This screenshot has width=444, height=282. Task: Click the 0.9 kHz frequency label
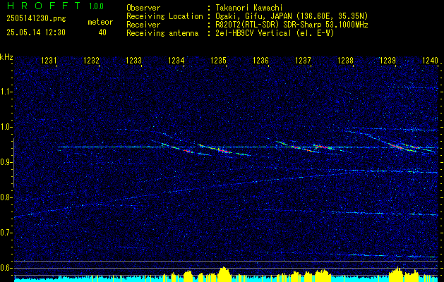[x=6, y=162]
